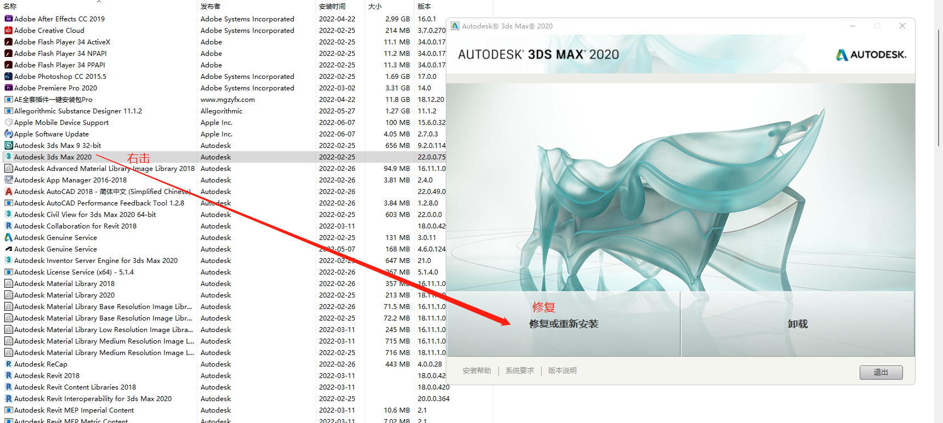The height and width of the screenshot is (423, 943).
Task: Click the 3ds Max installer title bar icon
Action: [x=455, y=26]
